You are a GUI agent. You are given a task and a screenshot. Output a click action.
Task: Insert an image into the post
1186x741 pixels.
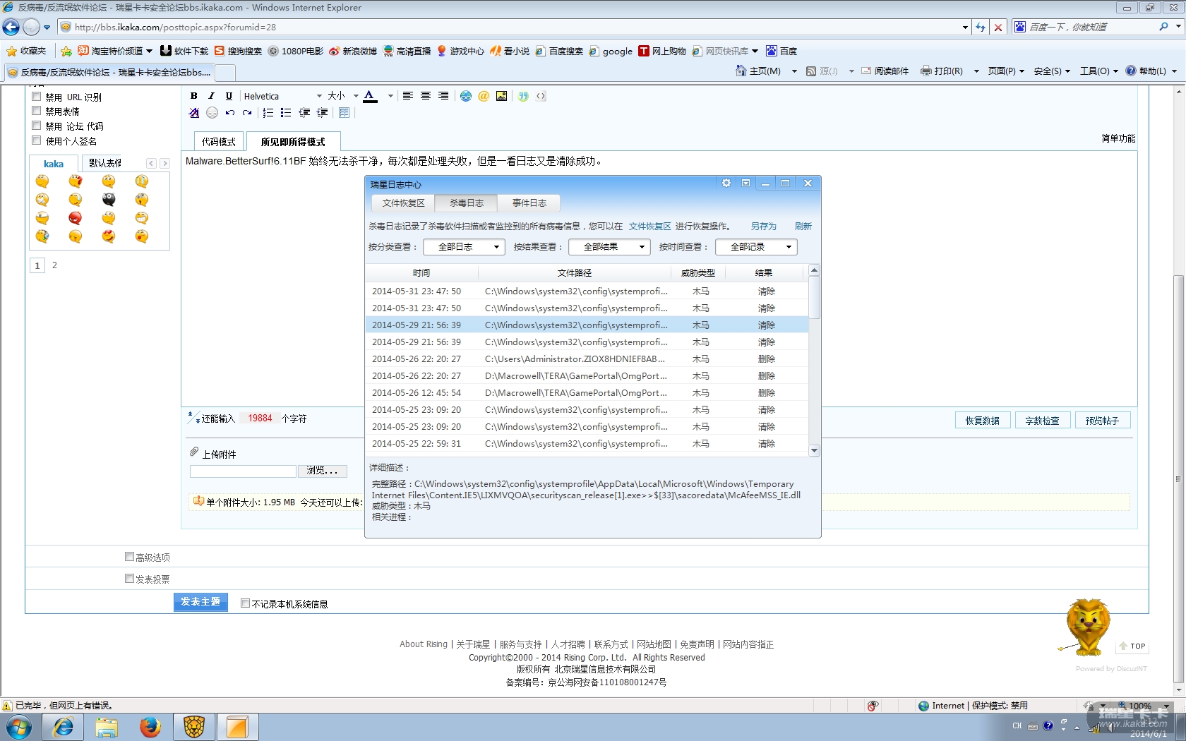(x=501, y=96)
